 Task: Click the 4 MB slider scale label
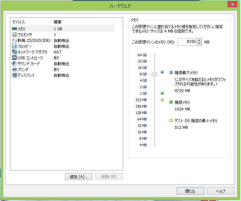tap(143, 145)
